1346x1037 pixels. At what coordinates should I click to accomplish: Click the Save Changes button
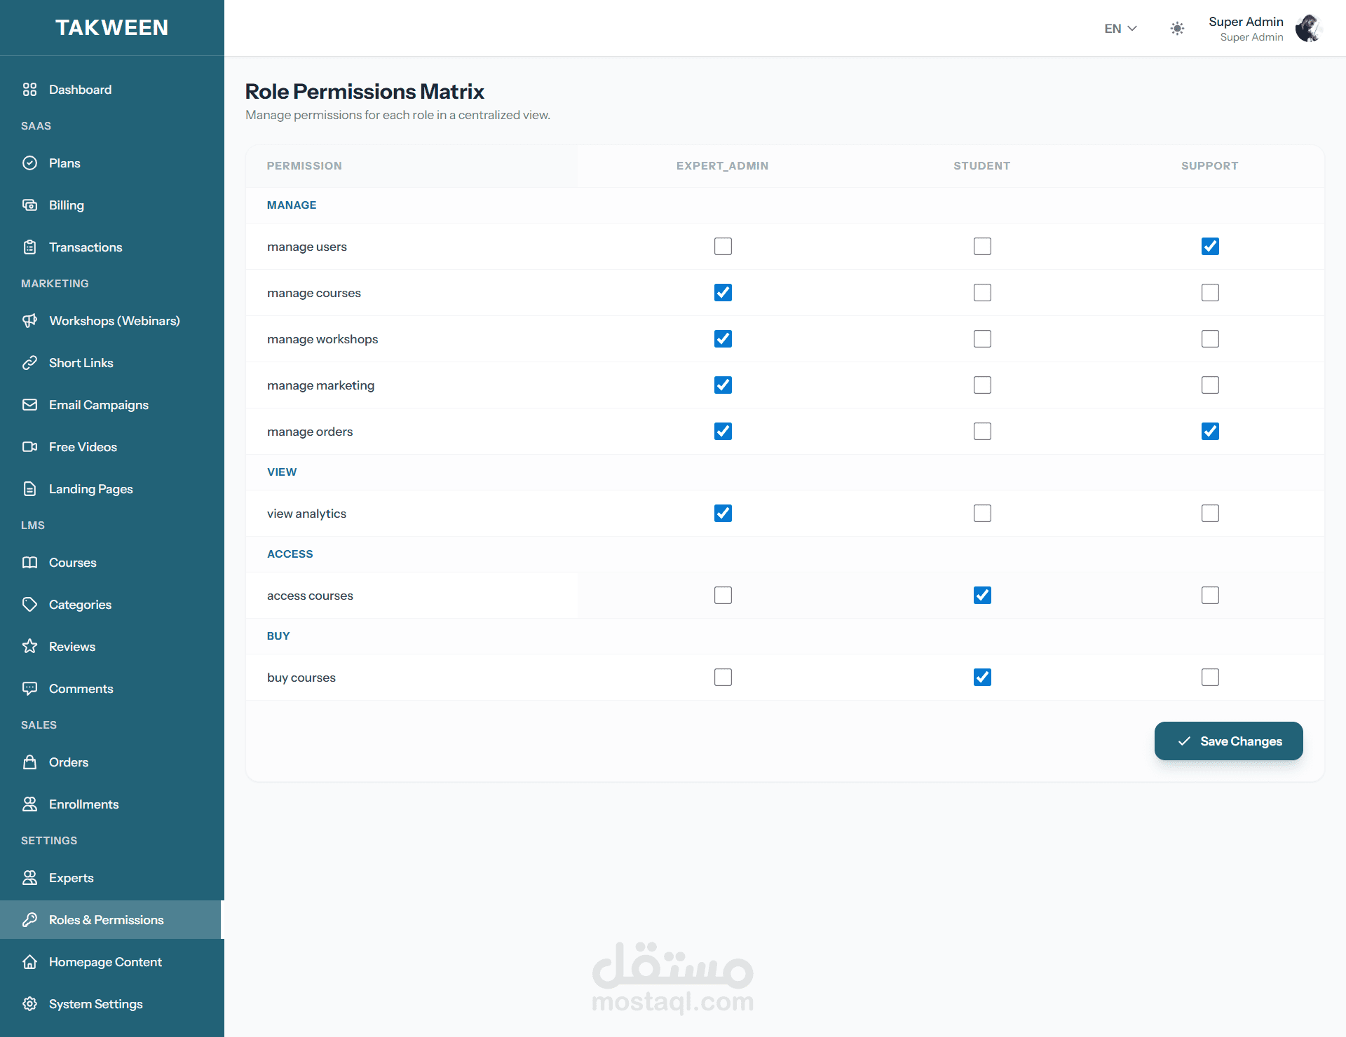(1228, 741)
